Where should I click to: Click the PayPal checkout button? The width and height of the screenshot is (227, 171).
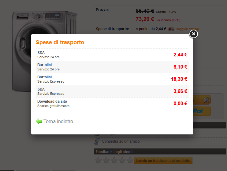pyautogui.click(x=201, y=111)
